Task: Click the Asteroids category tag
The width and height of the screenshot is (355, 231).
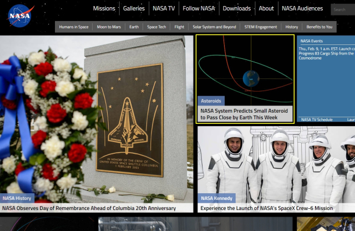Action: (211, 101)
